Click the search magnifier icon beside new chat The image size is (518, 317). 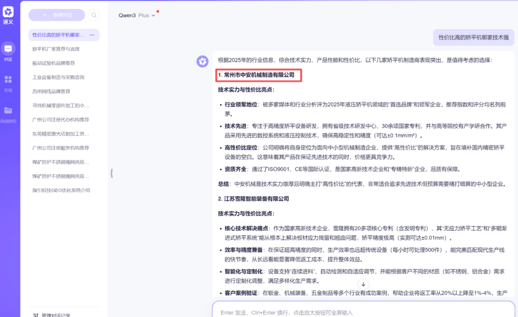coord(94,15)
